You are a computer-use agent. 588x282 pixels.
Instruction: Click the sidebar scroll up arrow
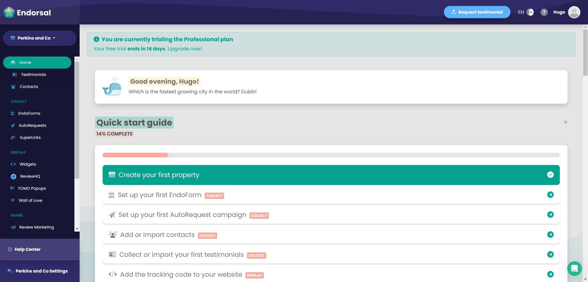click(x=77, y=59)
